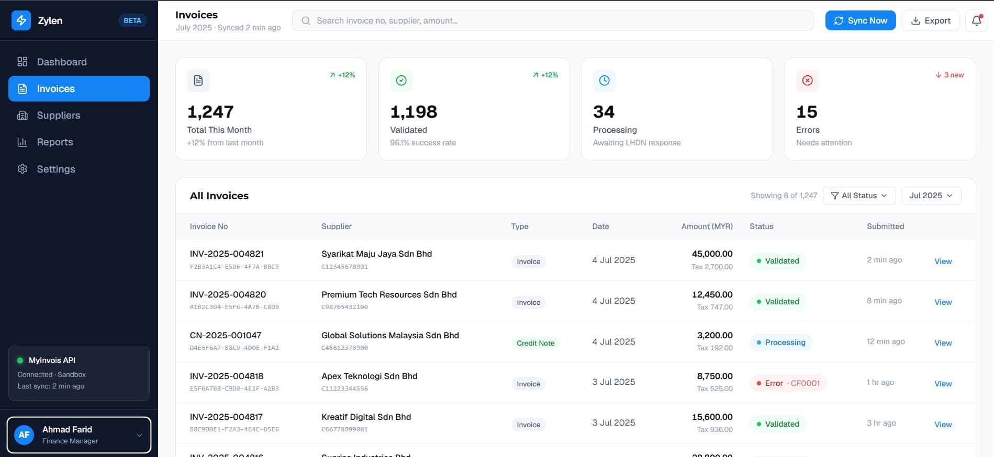Image resolution: width=994 pixels, height=457 pixels.
Task: Click the Showing 8 of 1,247 text
Action: [x=784, y=196]
